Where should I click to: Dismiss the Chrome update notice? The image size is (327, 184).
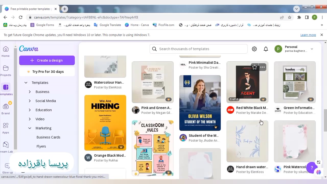click(x=322, y=35)
